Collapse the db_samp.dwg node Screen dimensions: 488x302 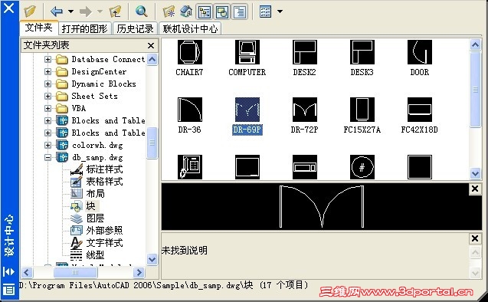(x=47, y=158)
